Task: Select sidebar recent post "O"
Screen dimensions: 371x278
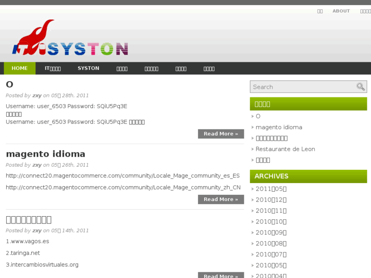Action: 258,116
